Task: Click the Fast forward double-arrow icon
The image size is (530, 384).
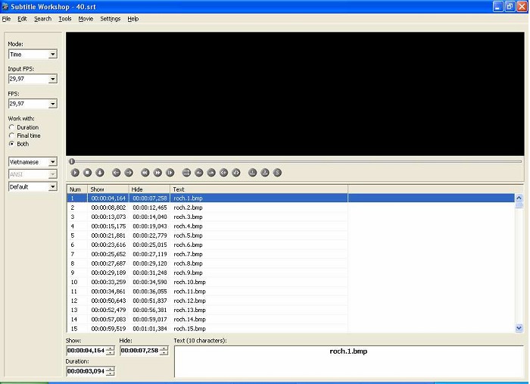Action: tap(157, 173)
